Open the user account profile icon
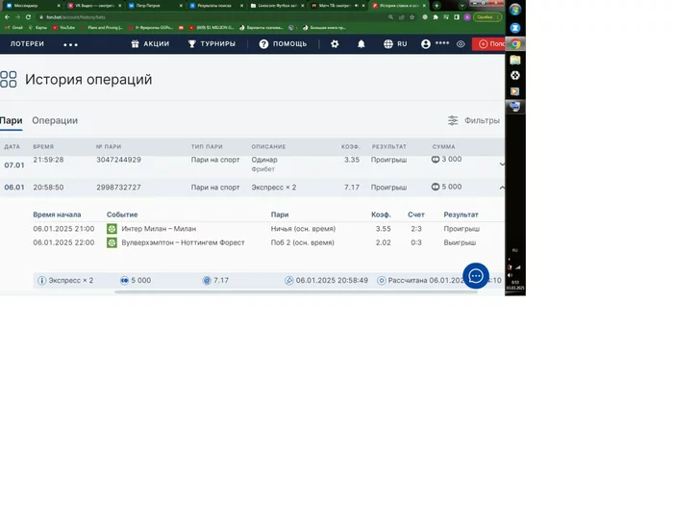 [x=426, y=44]
